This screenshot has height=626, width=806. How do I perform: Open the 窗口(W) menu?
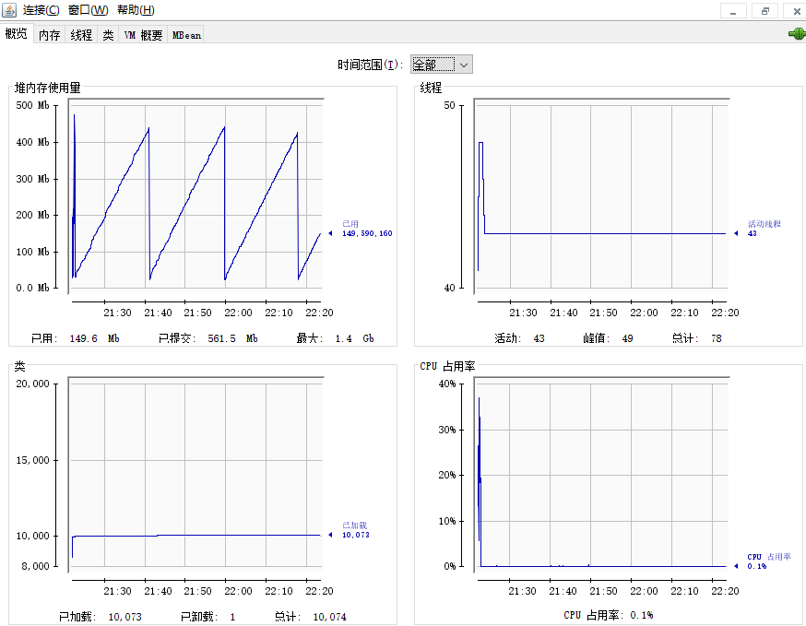pos(88,10)
